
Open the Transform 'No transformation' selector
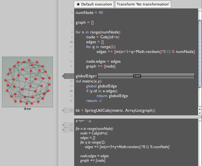[x=143, y=4]
